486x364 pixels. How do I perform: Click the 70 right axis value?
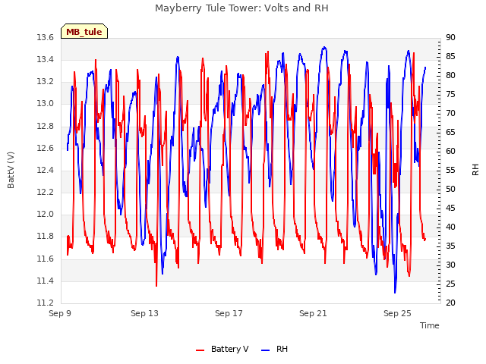pos(450,113)
